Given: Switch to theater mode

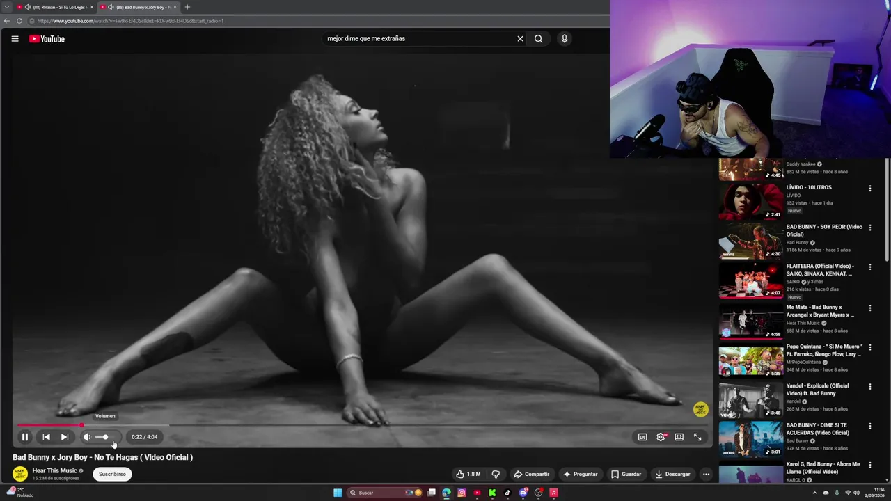Looking at the screenshot, I should click(679, 437).
